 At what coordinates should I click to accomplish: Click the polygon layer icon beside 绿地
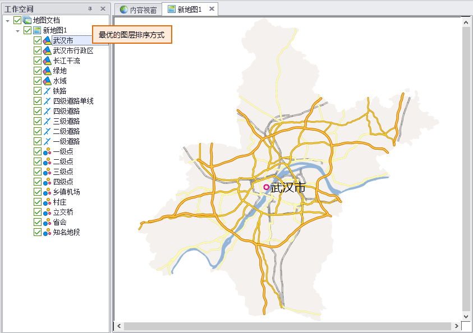tap(47, 71)
